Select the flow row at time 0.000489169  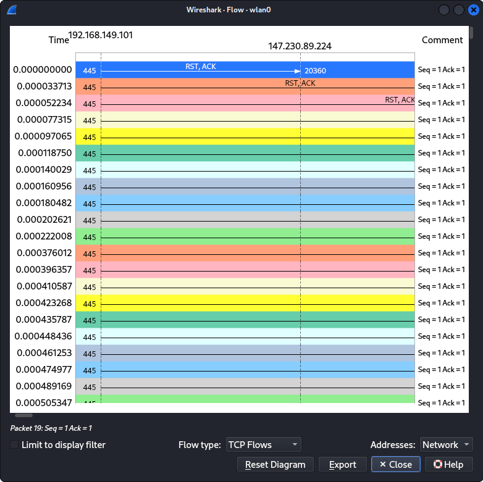(247, 387)
